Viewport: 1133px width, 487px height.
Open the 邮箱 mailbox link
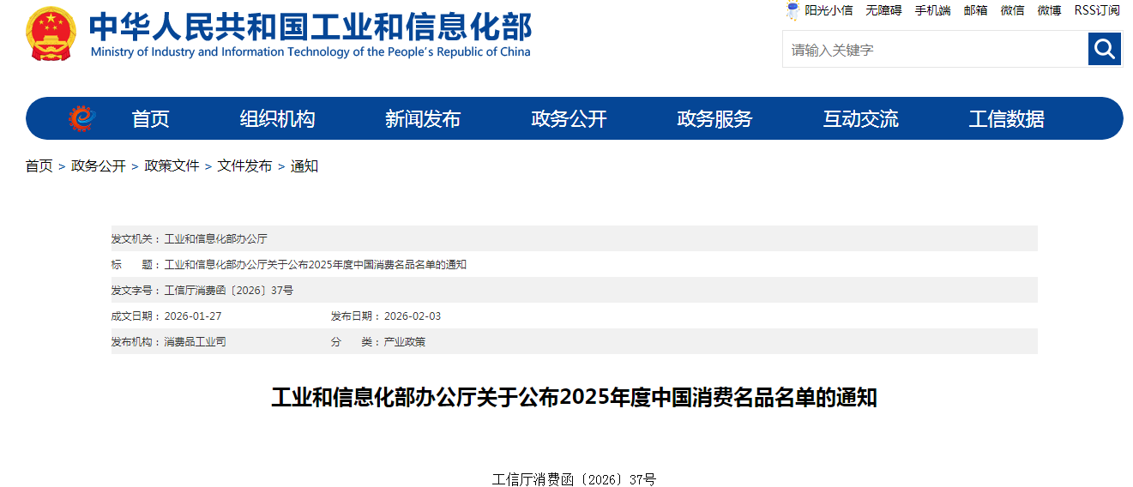pos(975,10)
